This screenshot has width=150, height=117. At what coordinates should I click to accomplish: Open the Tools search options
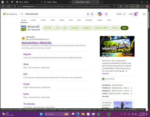[x=109, y=20]
